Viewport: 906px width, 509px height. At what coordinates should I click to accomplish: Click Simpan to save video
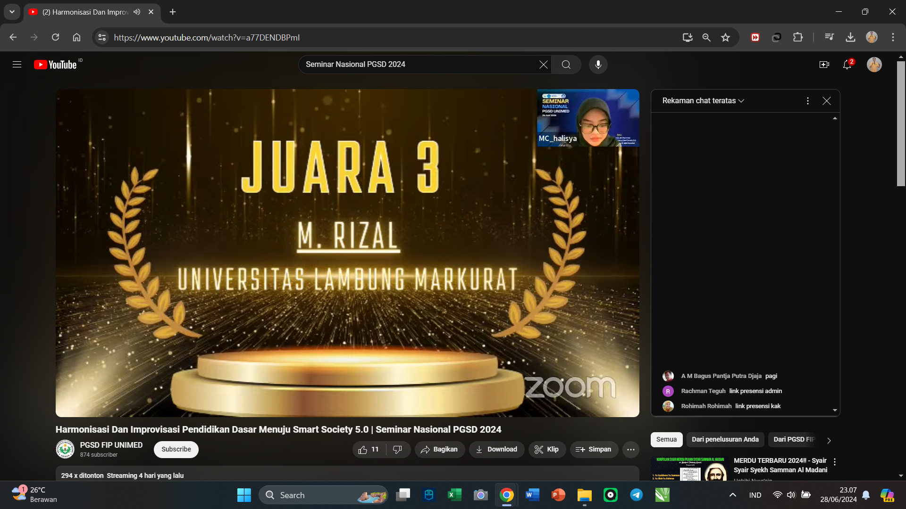[x=594, y=450]
